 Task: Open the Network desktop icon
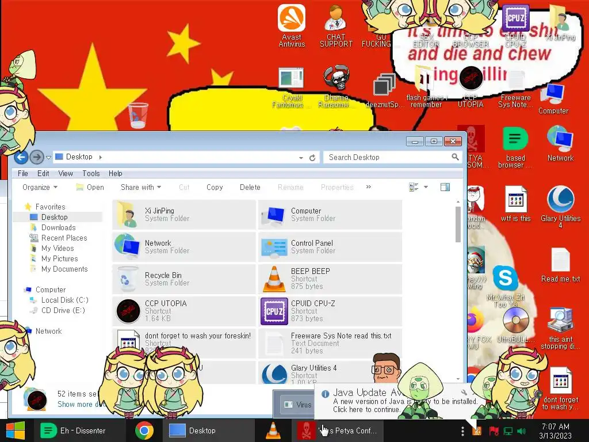(560, 143)
